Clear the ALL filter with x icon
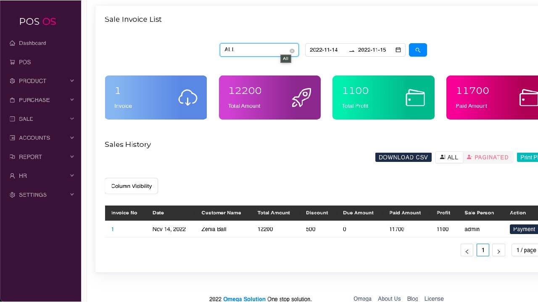The image size is (538, 302). click(x=292, y=51)
